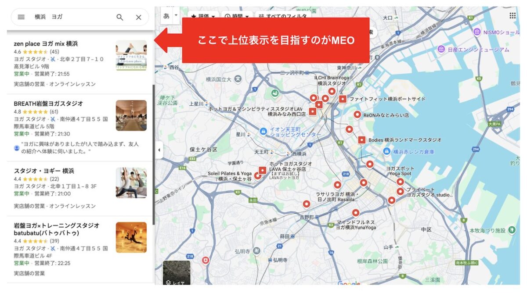View the スタジオ・ヨギー 横浜 photo thumbnail

[131, 183]
